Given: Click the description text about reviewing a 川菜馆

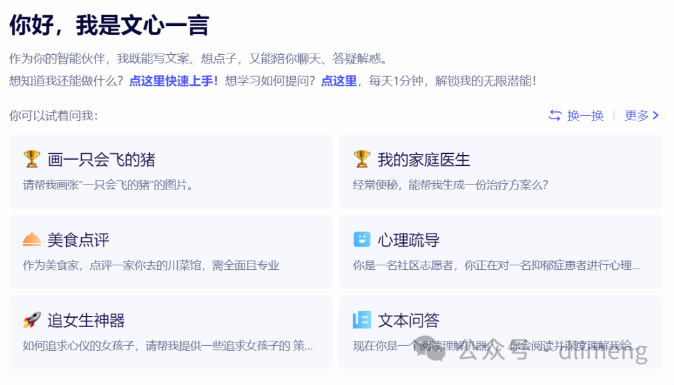Looking at the screenshot, I should 151,265.
